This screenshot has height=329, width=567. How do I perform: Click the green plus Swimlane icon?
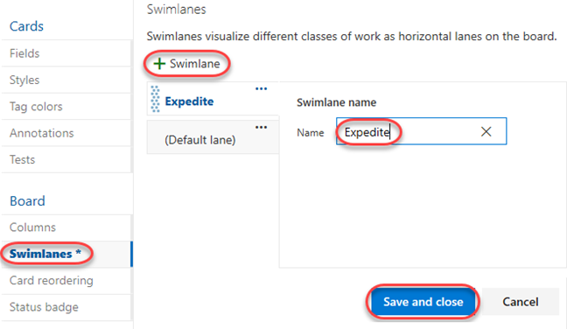click(159, 64)
